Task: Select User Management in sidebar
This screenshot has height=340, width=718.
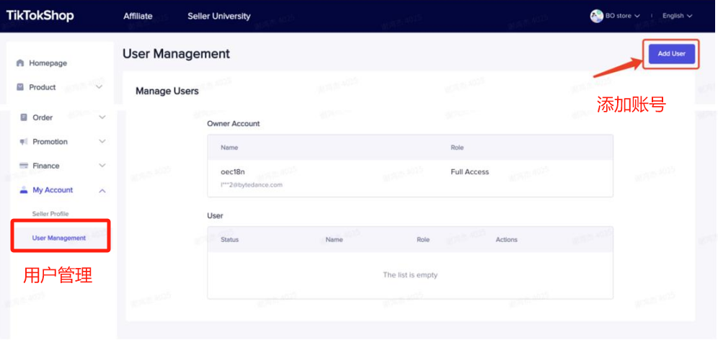Action: coord(58,238)
